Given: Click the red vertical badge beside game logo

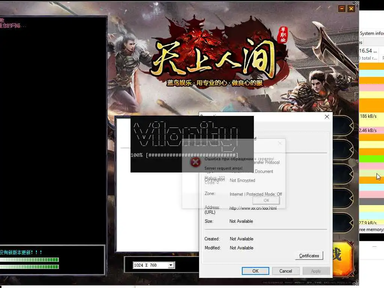Looking at the screenshot, I should click(283, 35).
